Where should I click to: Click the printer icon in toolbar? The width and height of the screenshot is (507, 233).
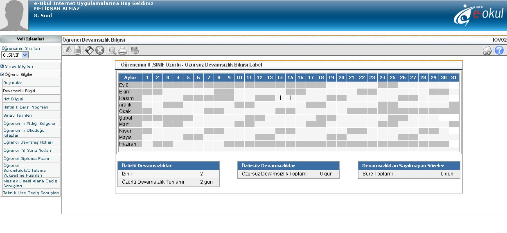122,50
